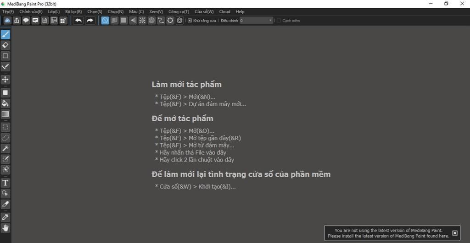Select the rectangular Select tool
Image resolution: width=470 pixels, height=243 pixels.
(6, 127)
